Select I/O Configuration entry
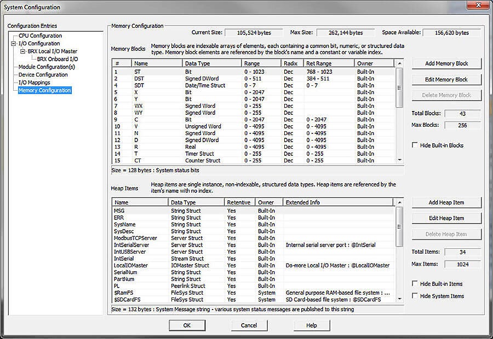Viewport: 493px width, 339px height. (39, 44)
